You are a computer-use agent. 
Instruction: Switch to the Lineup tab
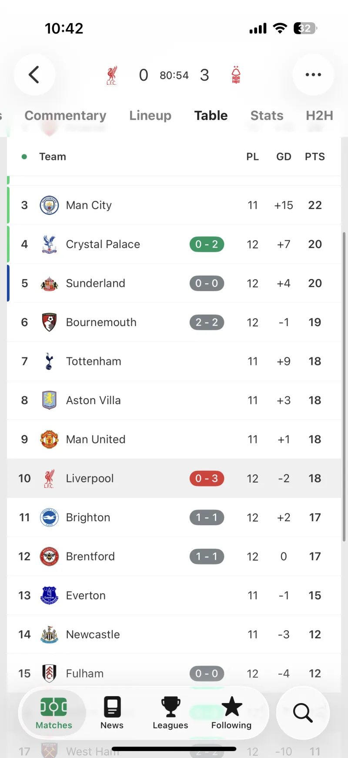click(x=150, y=116)
